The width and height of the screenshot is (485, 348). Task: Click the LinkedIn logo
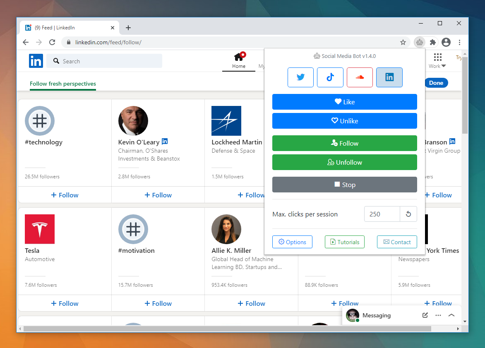click(x=36, y=61)
